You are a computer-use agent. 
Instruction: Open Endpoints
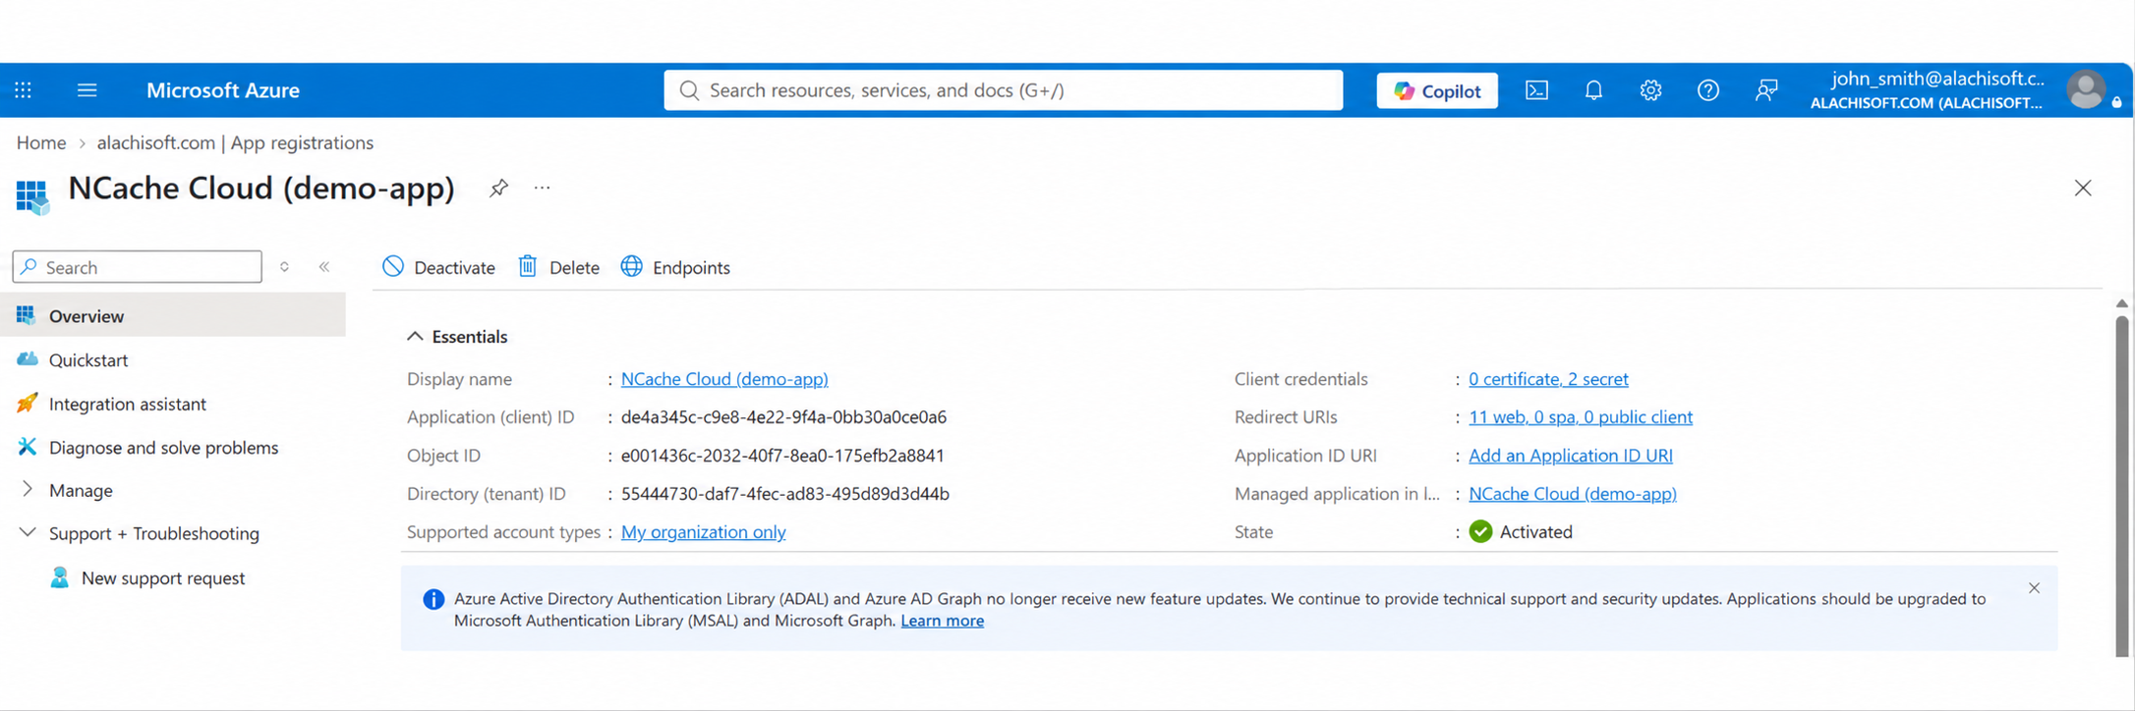point(675,267)
